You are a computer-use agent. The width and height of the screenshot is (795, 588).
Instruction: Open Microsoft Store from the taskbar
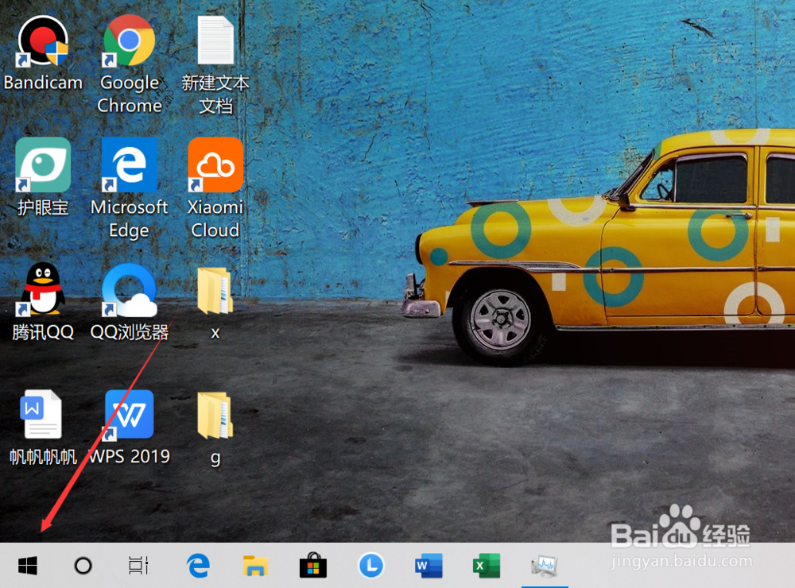coord(312,565)
